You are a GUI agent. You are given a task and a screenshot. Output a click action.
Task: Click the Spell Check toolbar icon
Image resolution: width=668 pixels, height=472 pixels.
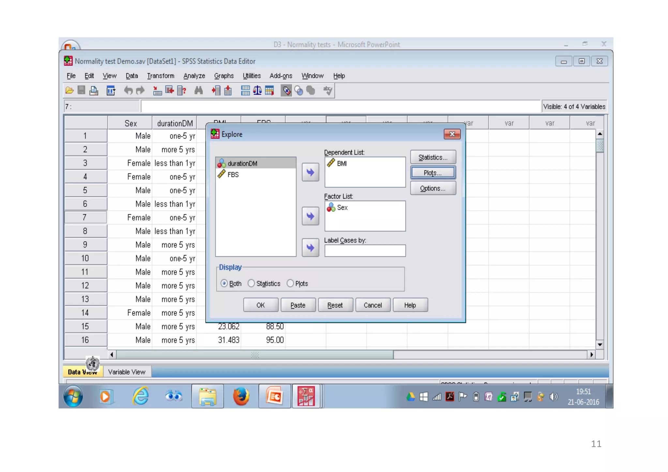coord(328,91)
